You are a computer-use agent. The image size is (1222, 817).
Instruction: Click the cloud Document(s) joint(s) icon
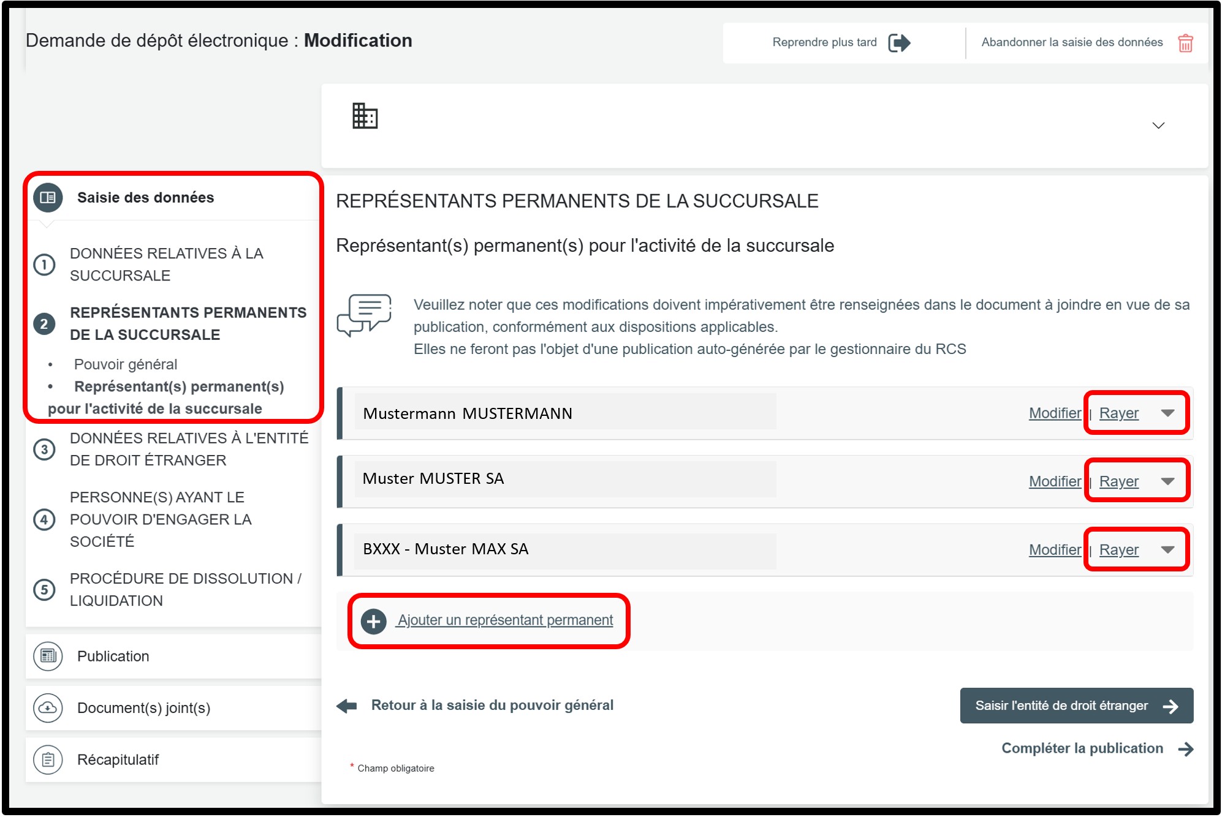click(x=48, y=708)
